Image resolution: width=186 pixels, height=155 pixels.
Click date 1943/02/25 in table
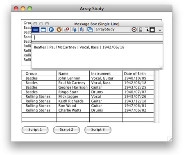point(138,87)
